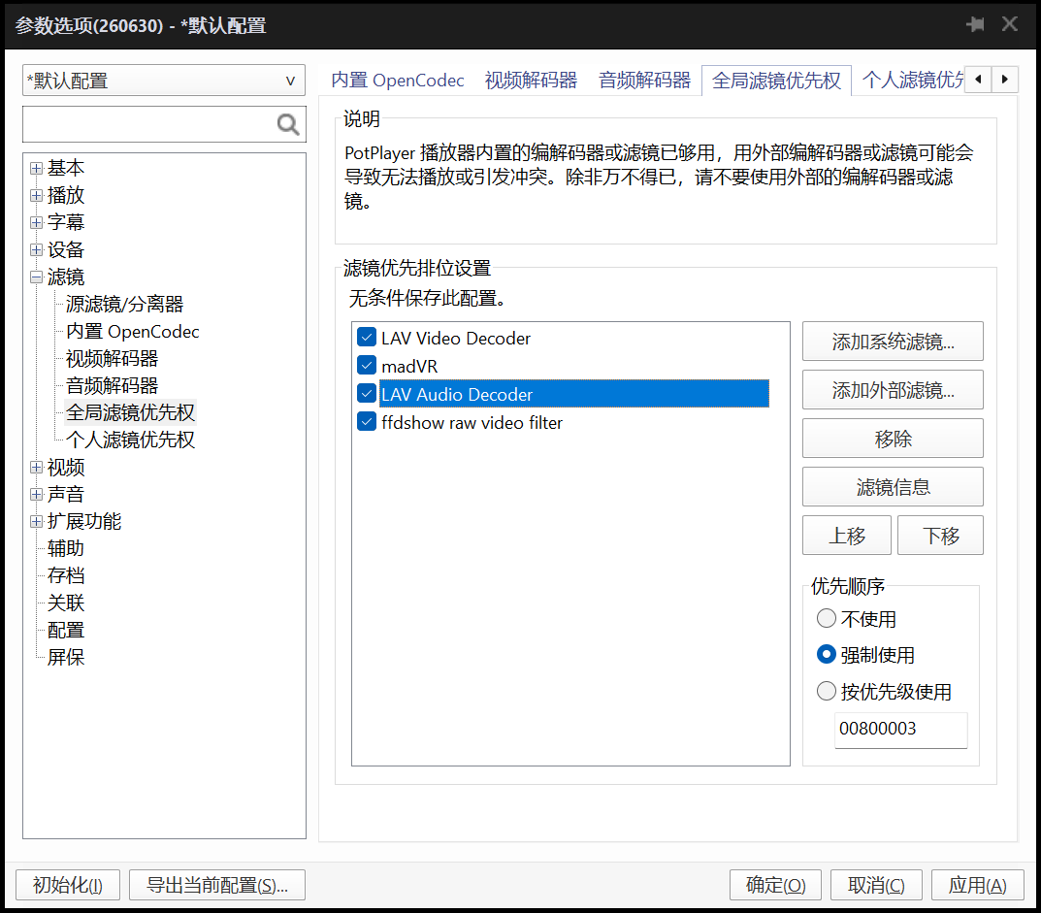Select the ffdshow raw video filter row
The image size is (1041, 913).
[472, 422]
